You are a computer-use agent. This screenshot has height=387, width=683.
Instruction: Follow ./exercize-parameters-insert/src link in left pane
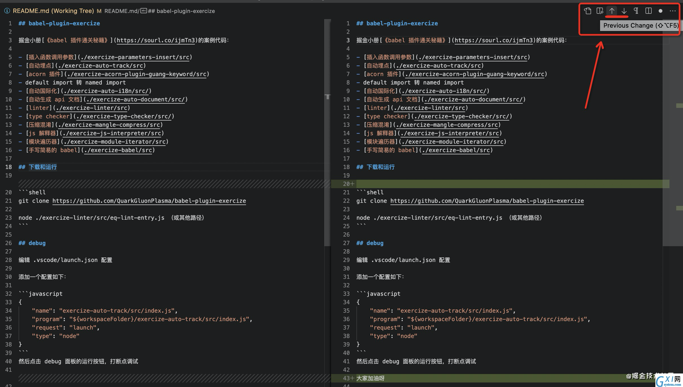click(135, 57)
